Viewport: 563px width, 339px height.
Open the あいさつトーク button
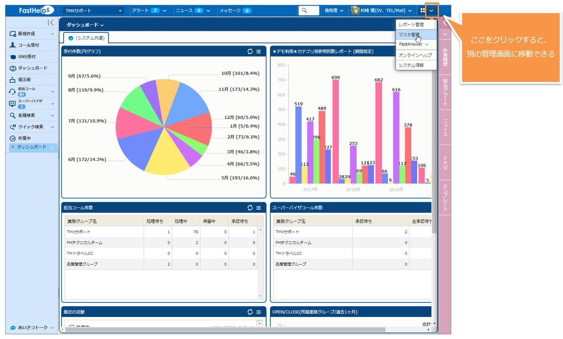(x=32, y=328)
